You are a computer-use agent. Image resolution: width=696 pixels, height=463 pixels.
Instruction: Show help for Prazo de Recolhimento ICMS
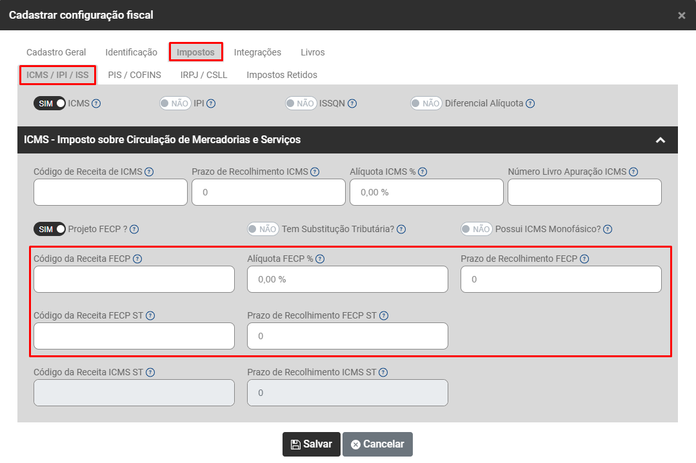pos(315,172)
